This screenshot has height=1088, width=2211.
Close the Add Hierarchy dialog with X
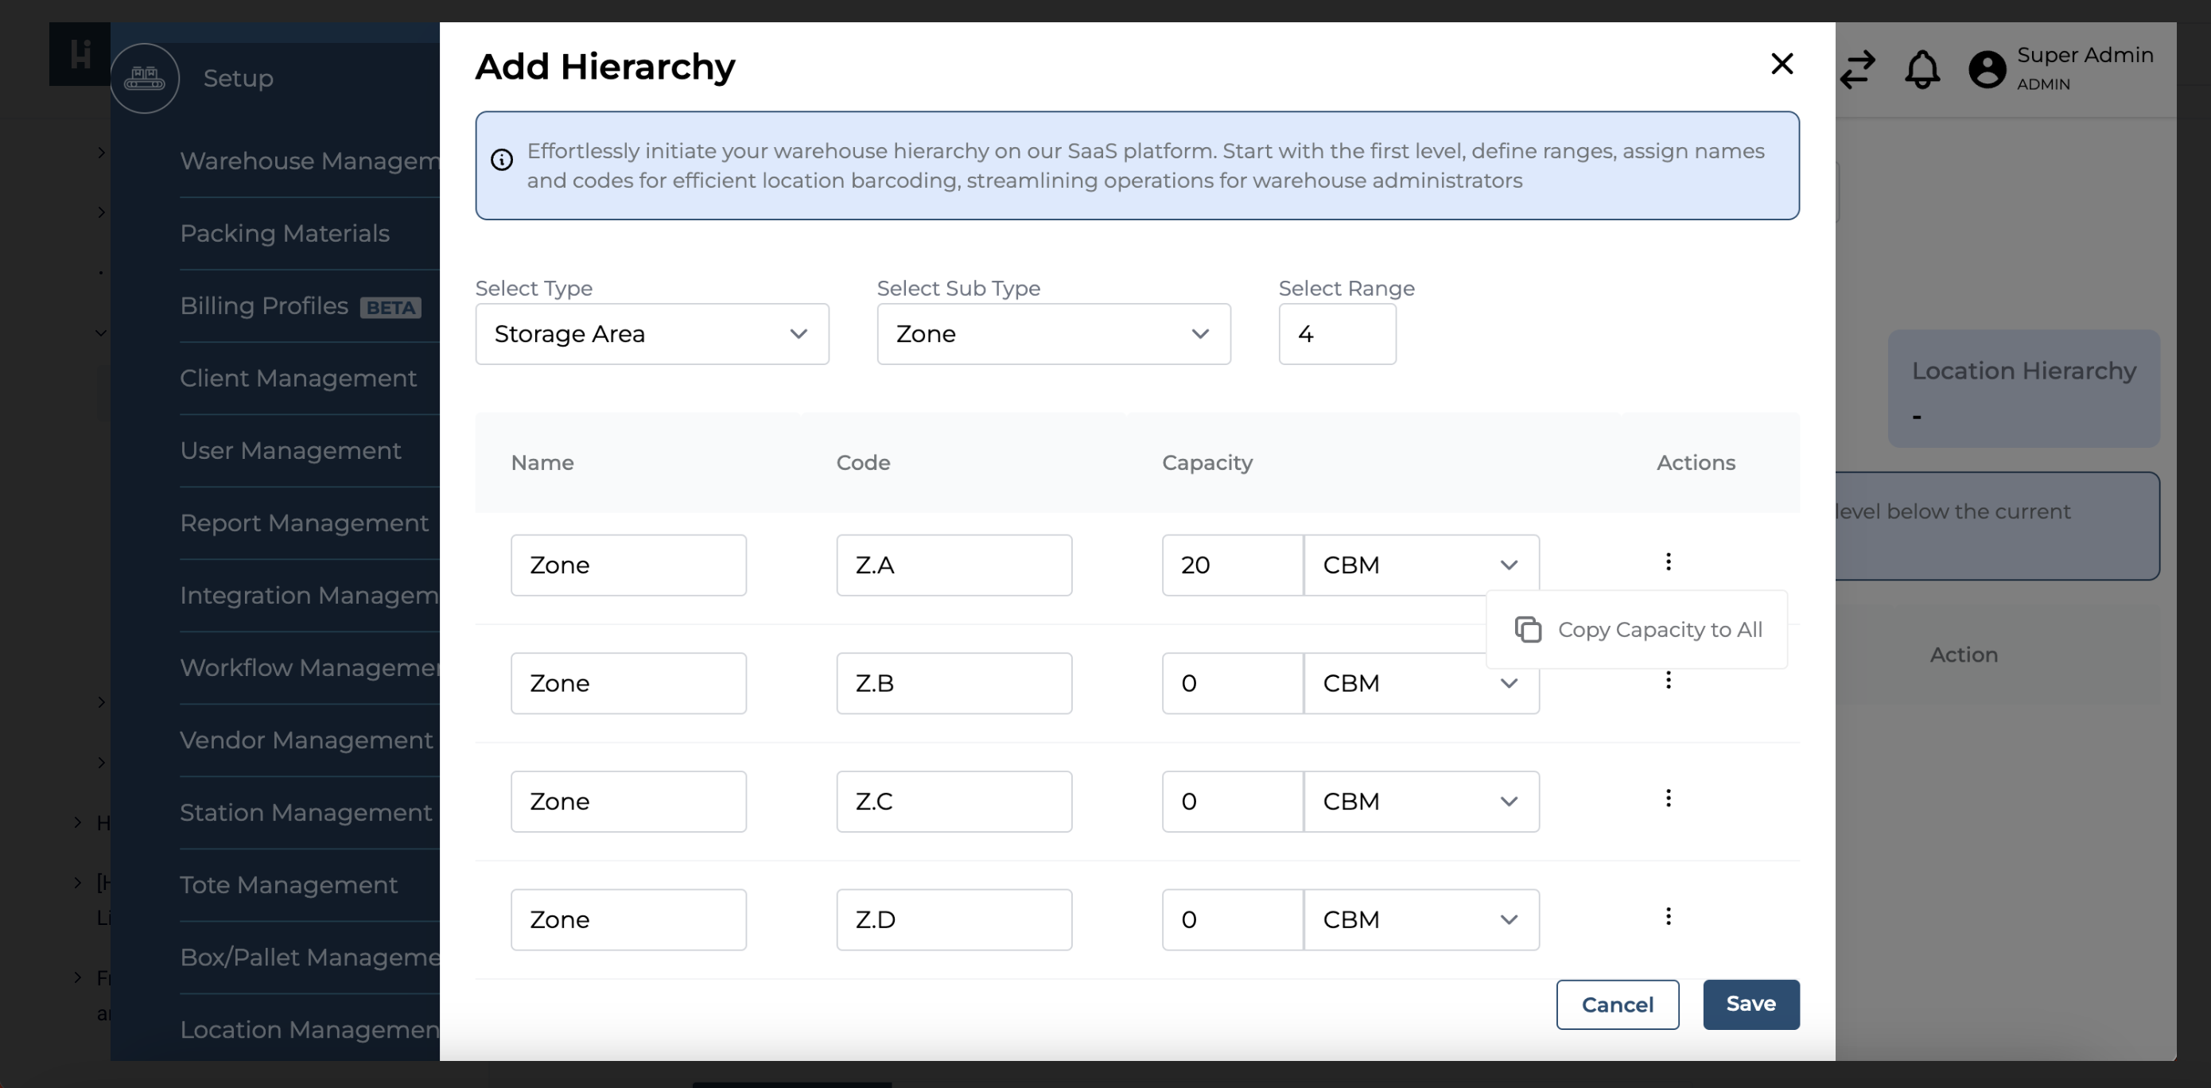pos(1782,64)
